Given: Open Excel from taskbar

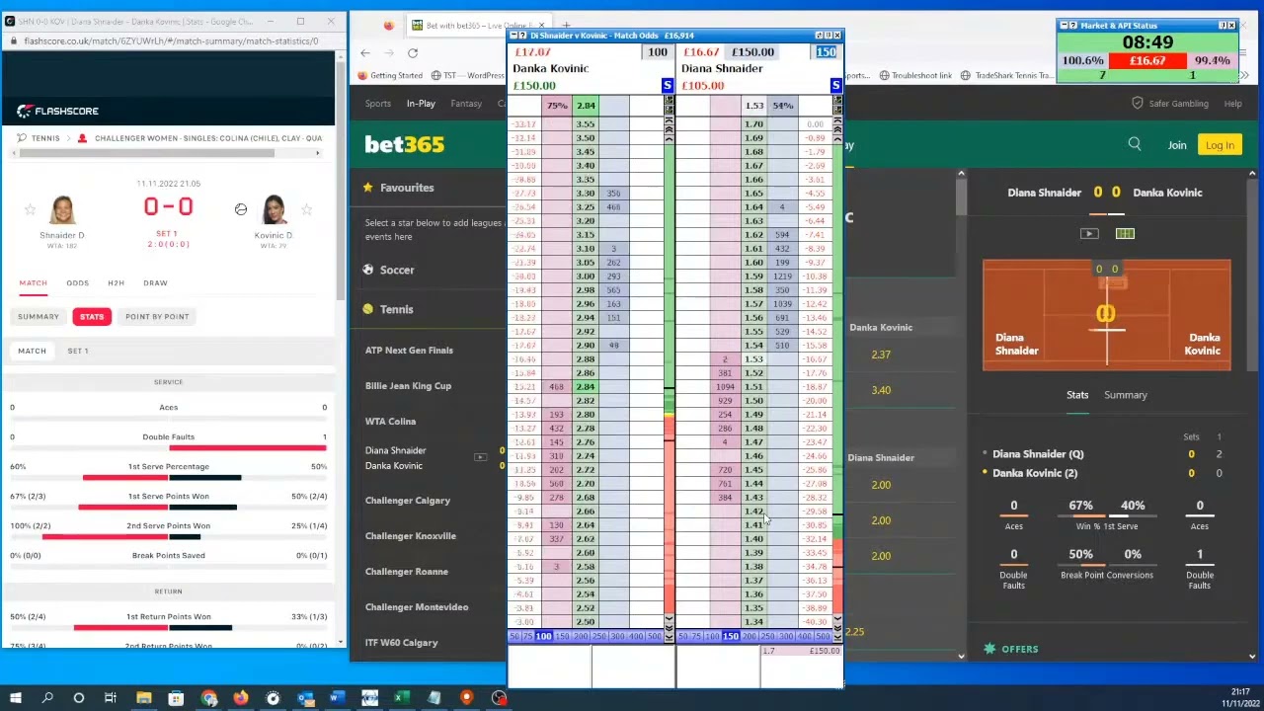Looking at the screenshot, I should (x=402, y=698).
